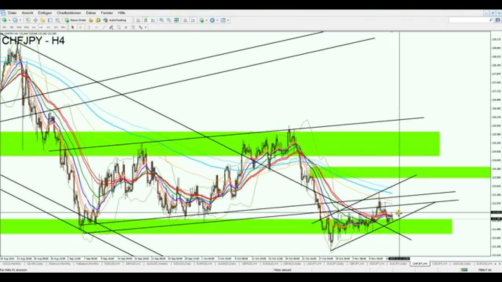This screenshot has height=282, width=502.
Task: Draw a vertical line tool
Action: [x=89, y=27]
